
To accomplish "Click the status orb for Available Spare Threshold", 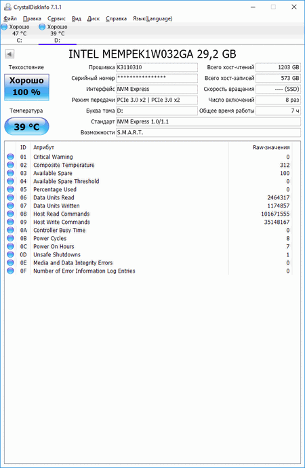I will tap(10, 181).
